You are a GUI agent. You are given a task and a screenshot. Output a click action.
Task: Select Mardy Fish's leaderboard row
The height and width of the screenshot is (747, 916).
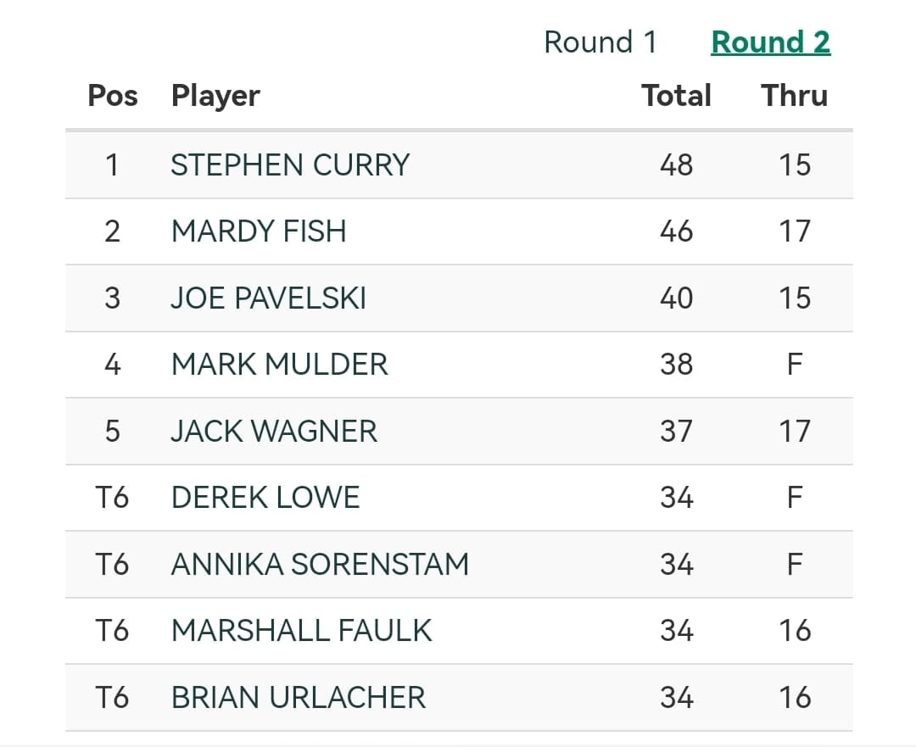[x=260, y=231]
